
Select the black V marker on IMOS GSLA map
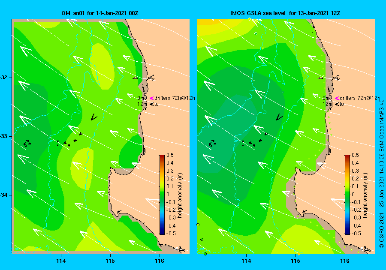point(279,117)
